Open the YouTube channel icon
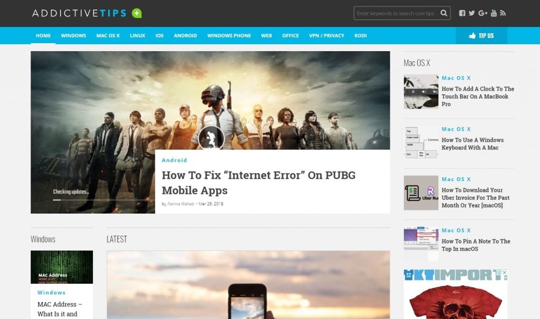540x319 pixels. coord(494,13)
